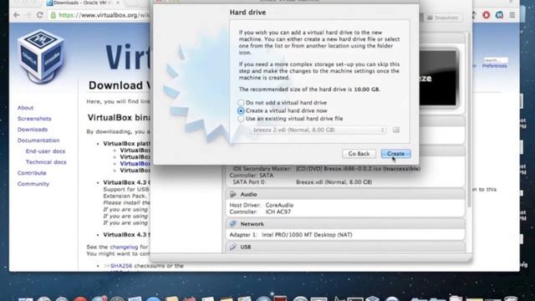535x301 pixels.
Task: Click the Preferences link on VirtualBox site
Action: coord(494,66)
